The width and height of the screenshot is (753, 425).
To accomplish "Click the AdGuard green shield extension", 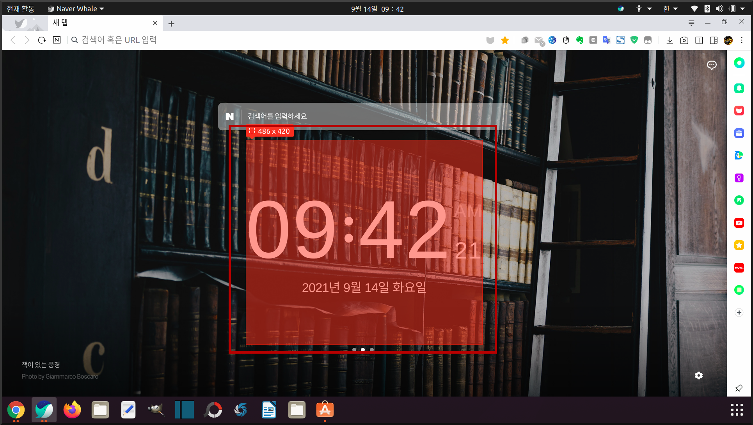I will point(634,40).
